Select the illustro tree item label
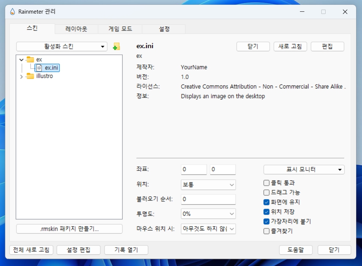Image resolution: width=362 pixels, height=266 pixels. 44,76
